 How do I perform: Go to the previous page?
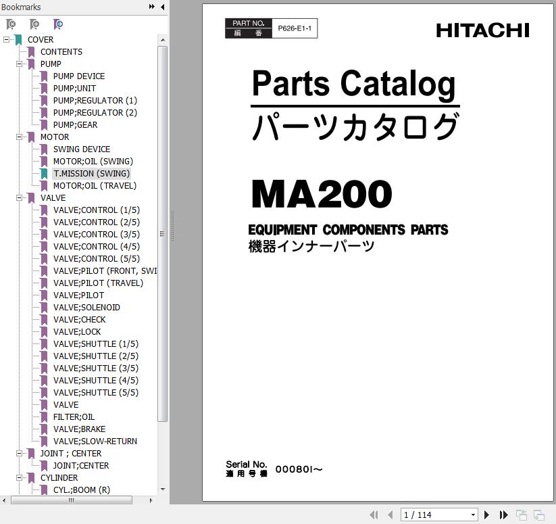pyautogui.click(x=390, y=515)
